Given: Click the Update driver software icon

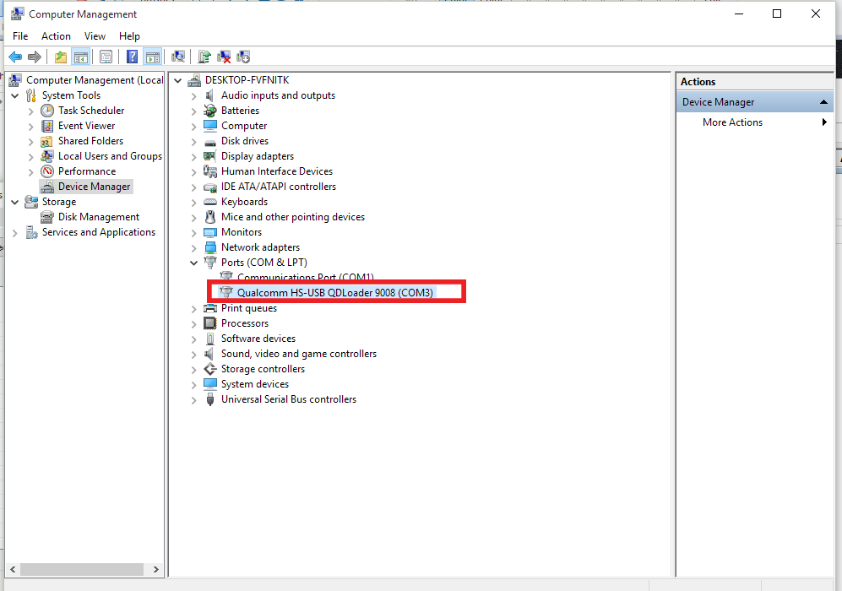Looking at the screenshot, I should coord(204,57).
